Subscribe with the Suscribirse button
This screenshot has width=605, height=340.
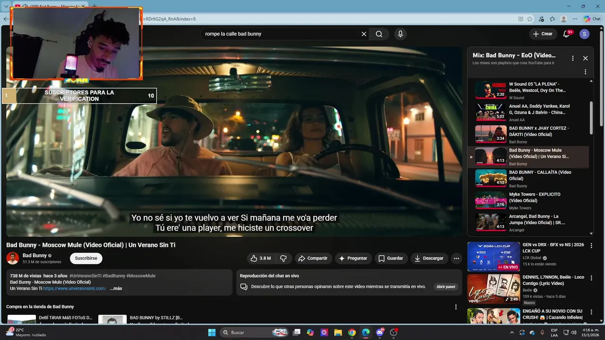point(86,258)
